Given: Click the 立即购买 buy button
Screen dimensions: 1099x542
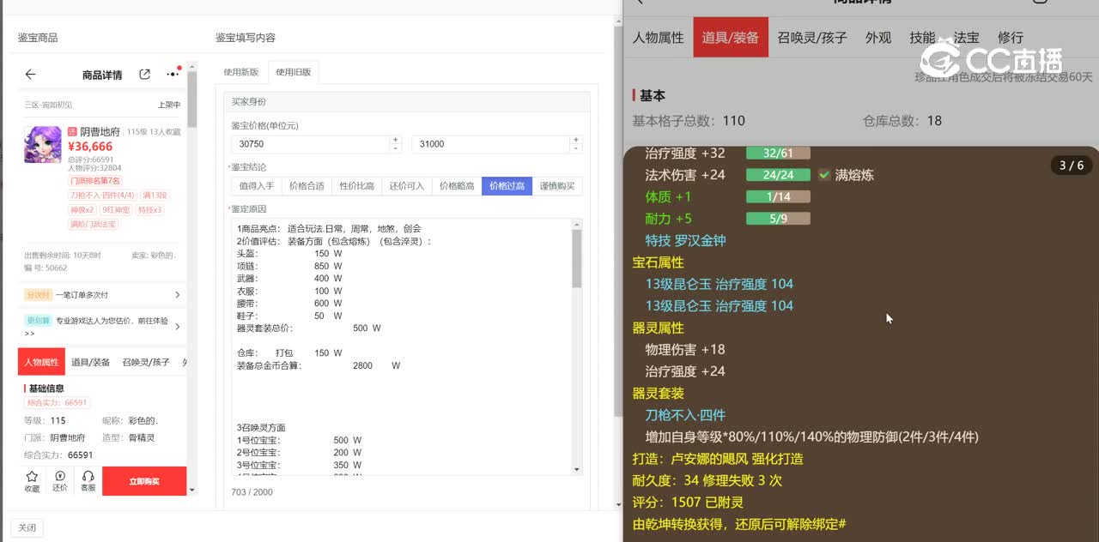Looking at the screenshot, I should click(143, 481).
